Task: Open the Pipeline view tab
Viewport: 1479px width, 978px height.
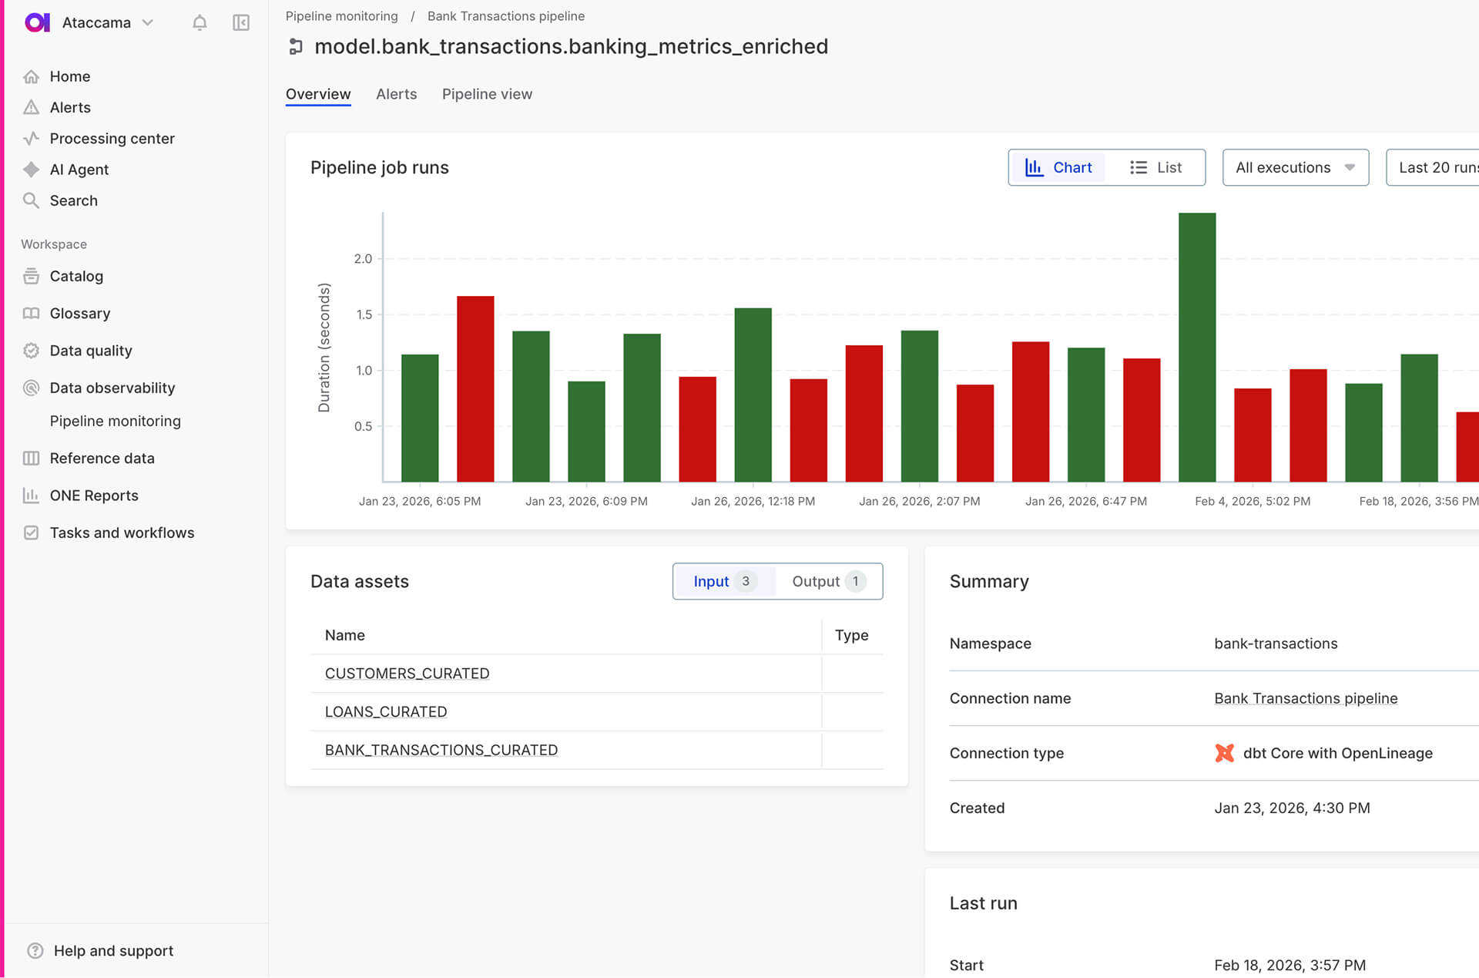Action: tap(487, 94)
